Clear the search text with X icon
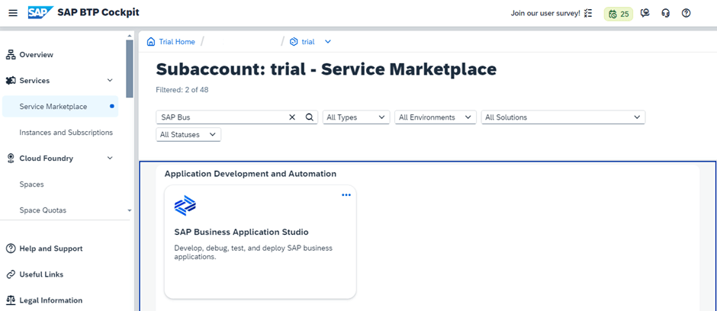Screen dimensions: 717x311 292,117
